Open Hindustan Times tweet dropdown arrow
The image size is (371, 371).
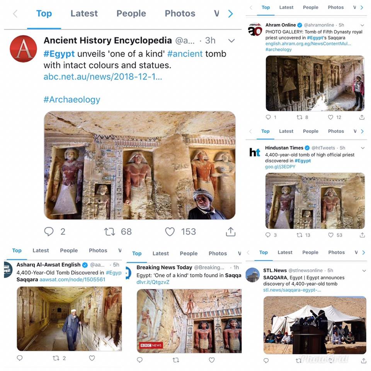point(363,148)
